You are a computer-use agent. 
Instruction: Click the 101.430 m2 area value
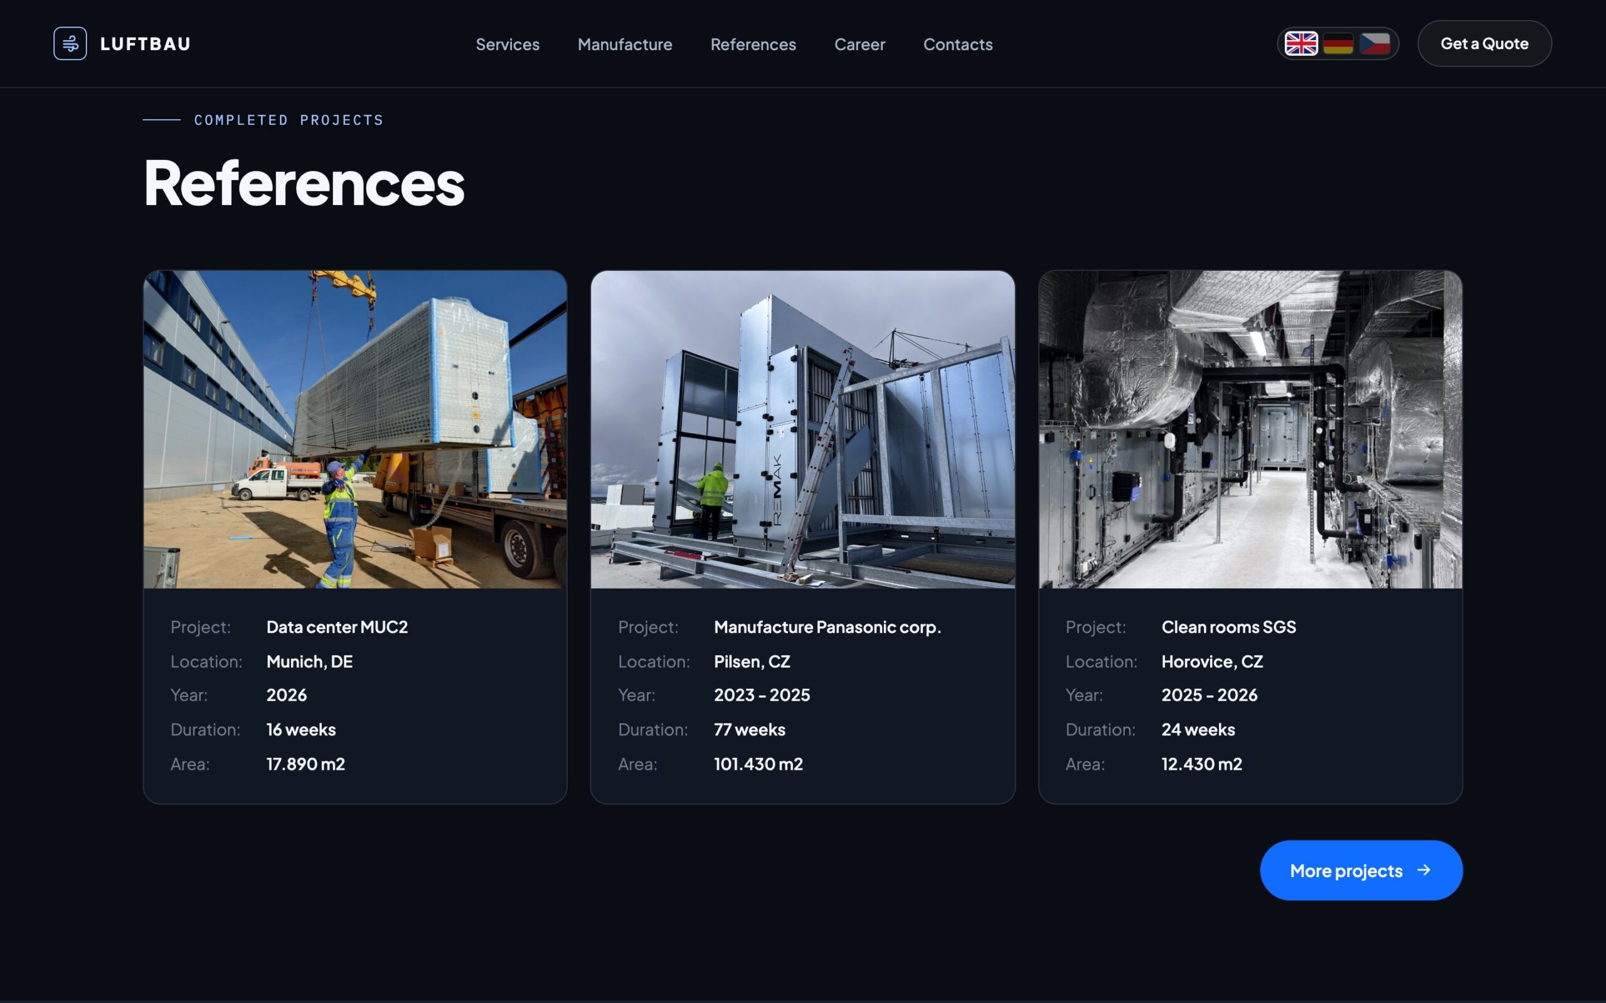click(758, 764)
